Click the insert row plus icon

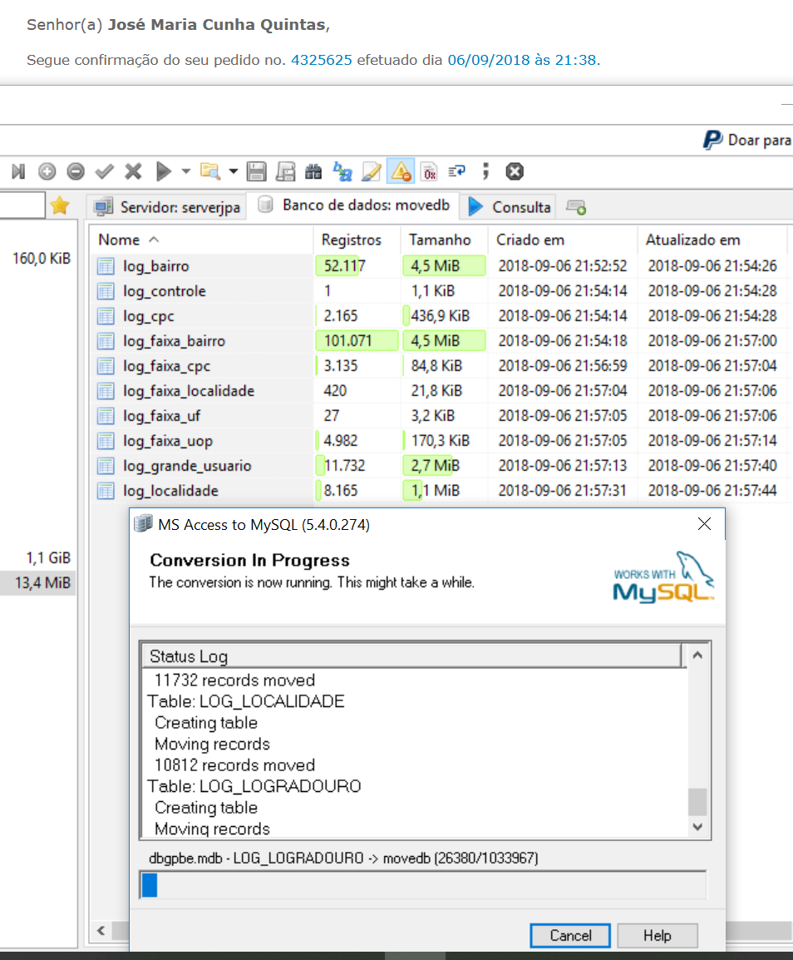click(47, 172)
